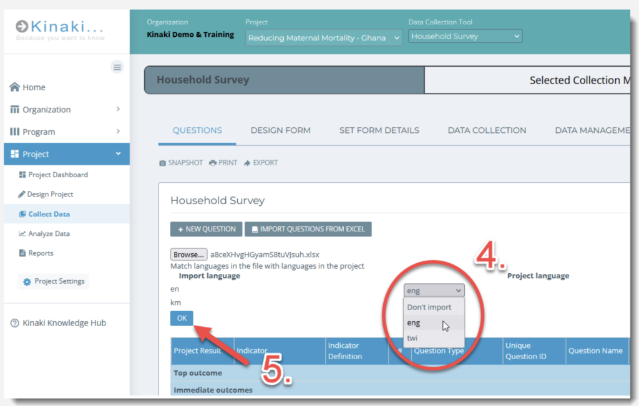The width and height of the screenshot is (639, 406).
Task: Expand the Program menu chevron
Action: tap(118, 131)
